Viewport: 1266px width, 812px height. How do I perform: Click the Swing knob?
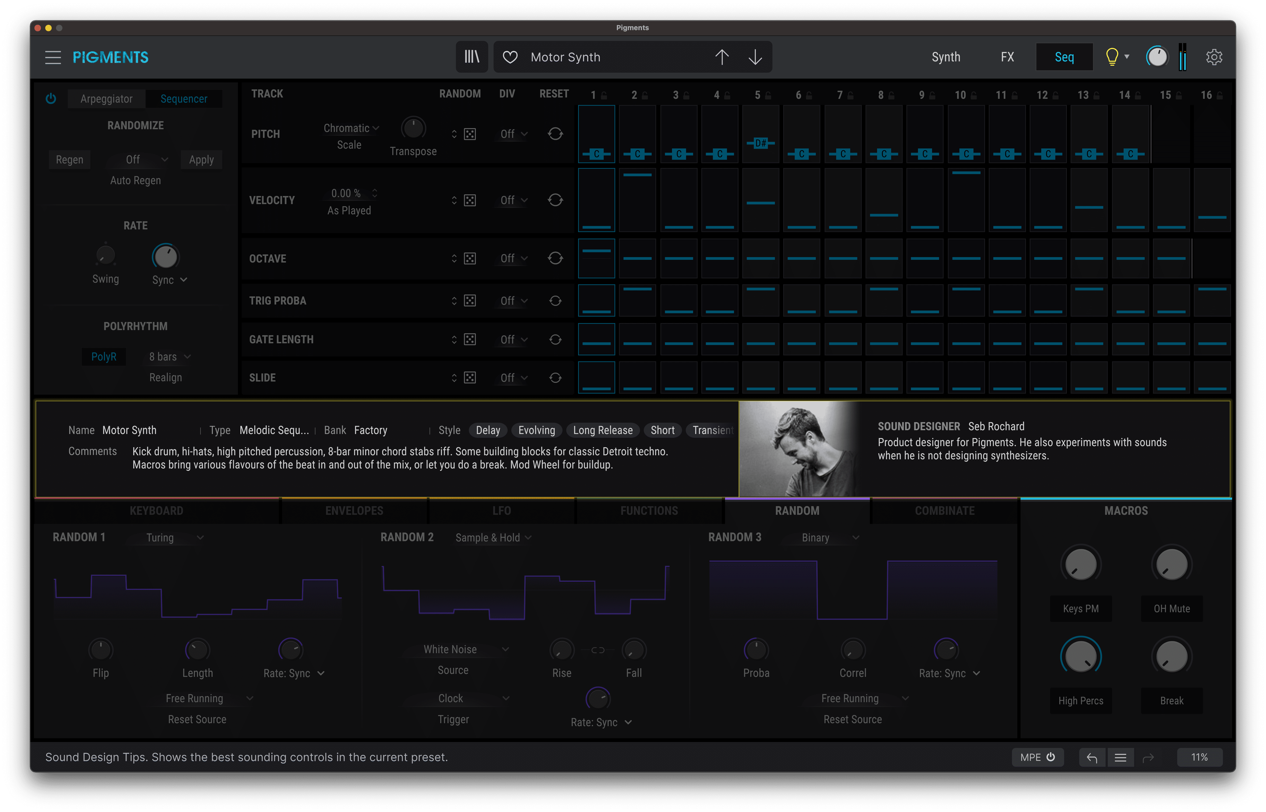coord(105,256)
